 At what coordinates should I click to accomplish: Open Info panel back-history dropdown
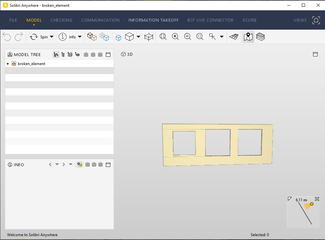tap(57, 164)
